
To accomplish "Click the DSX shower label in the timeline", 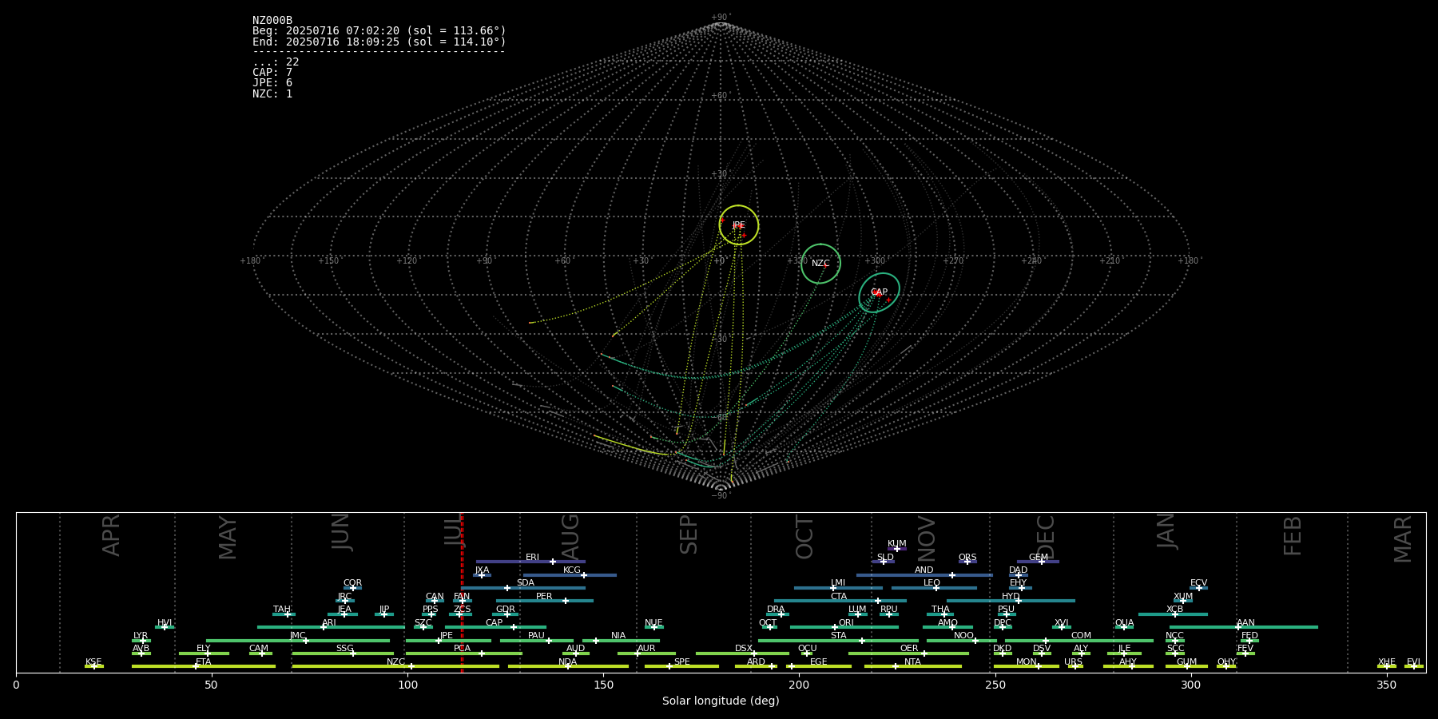I will click(x=744, y=649).
